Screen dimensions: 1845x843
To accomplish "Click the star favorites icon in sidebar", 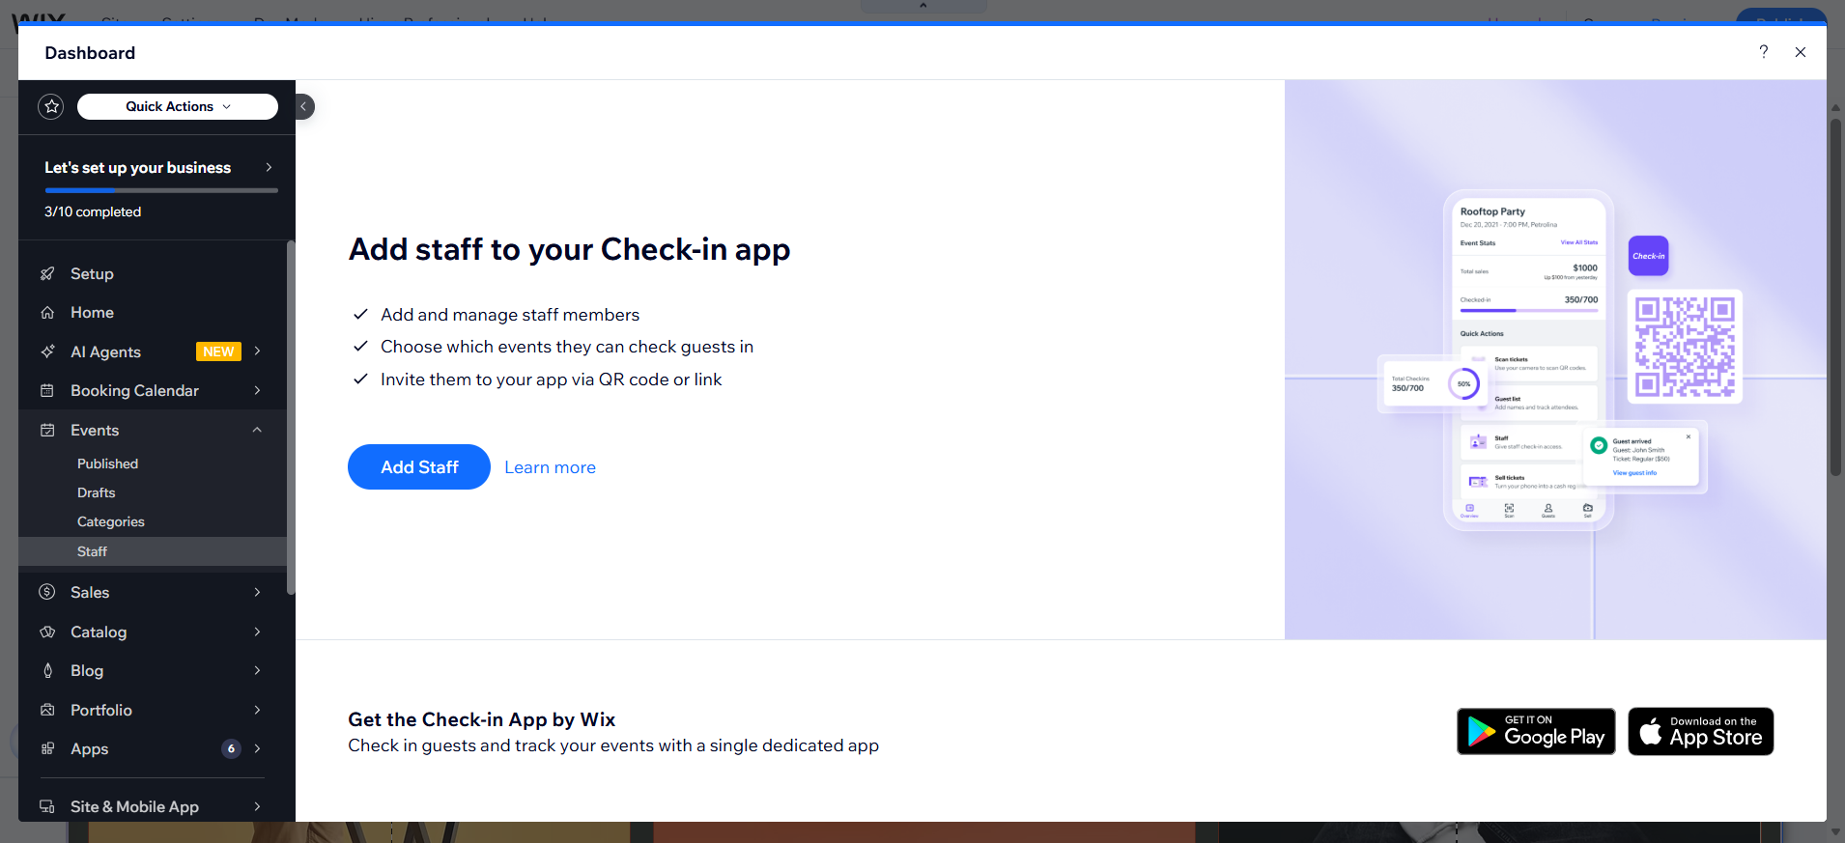I will click(51, 106).
